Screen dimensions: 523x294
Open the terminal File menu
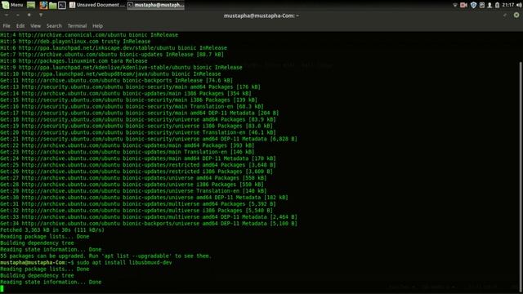7,25
